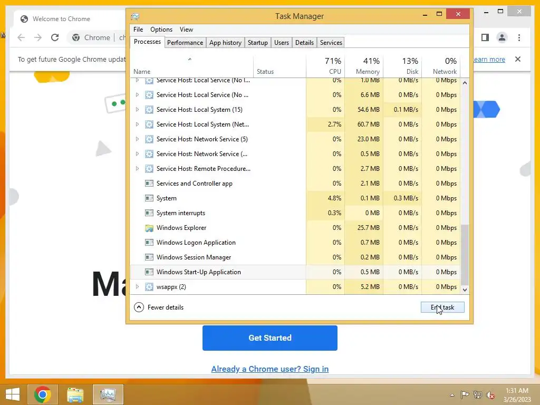The width and height of the screenshot is (540, 405).
Task: Click the Service Host: Network Service (5) gear icon
Action: click(149, 139)
